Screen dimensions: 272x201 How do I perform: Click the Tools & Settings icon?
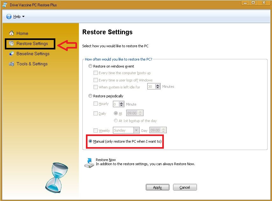[x=11, y=64]
